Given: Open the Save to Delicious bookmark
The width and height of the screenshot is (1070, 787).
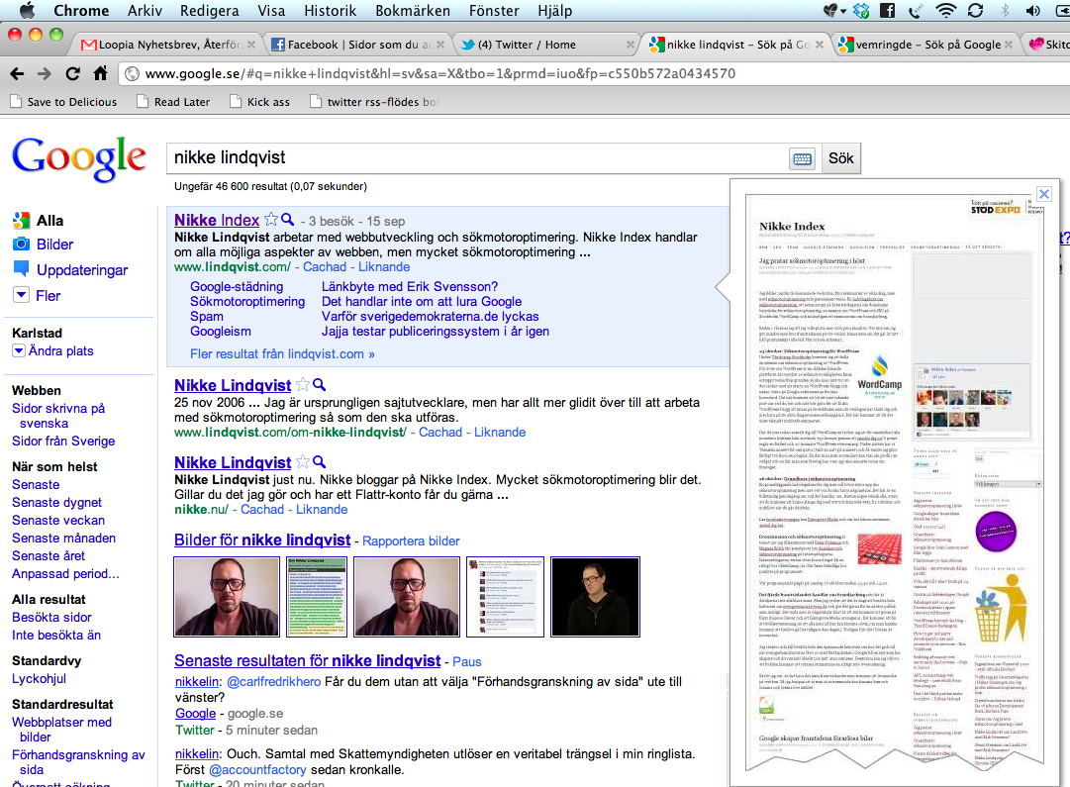Looking at the screenshot, I should click(63, 102).
